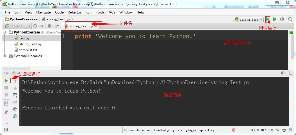Rerun the program from the Run panel
296x135 pixels.
6,81
